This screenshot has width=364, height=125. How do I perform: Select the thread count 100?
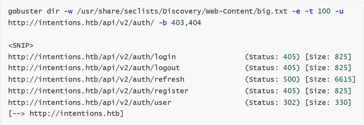pos(324,11)
